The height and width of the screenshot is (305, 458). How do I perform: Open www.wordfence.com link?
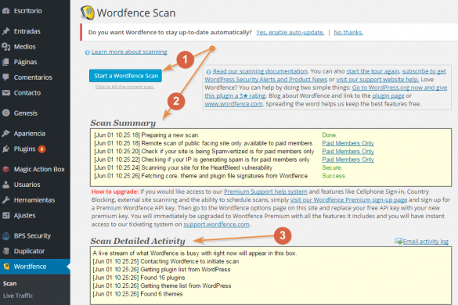(x=233, y=104)
